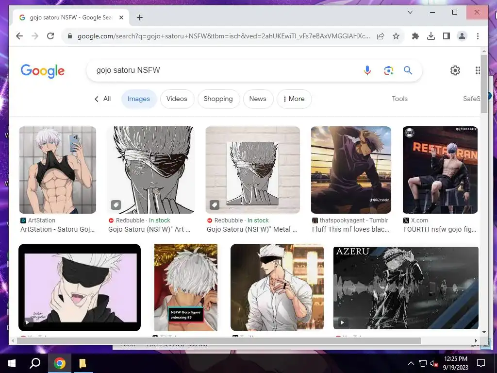Open the figure unboxing #3 thumbnail
Screen dimensions: 497x373
click(x=186, y=288)
